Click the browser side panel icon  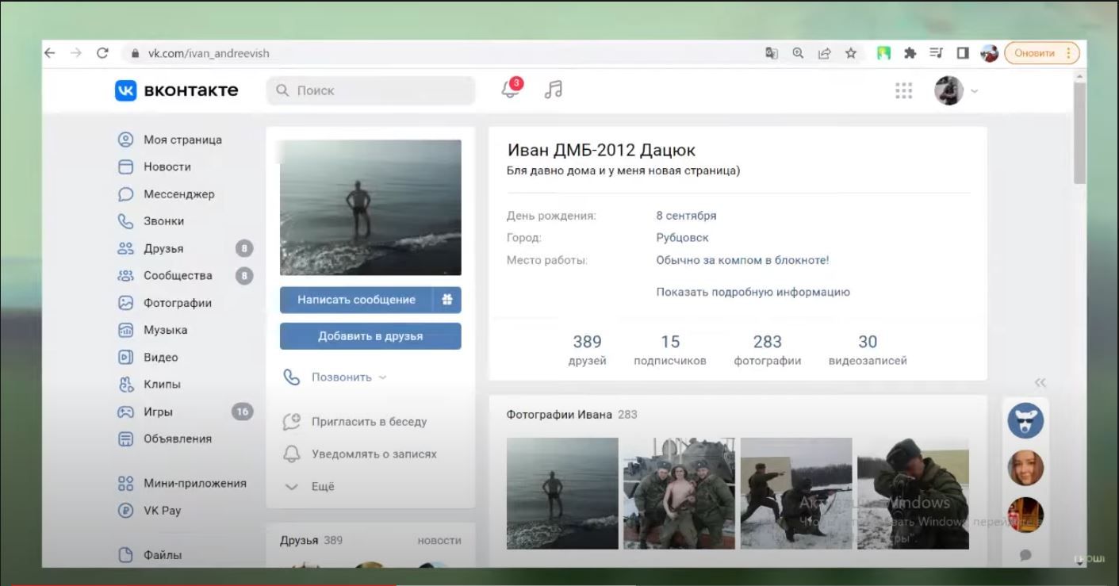coord(963,53)
